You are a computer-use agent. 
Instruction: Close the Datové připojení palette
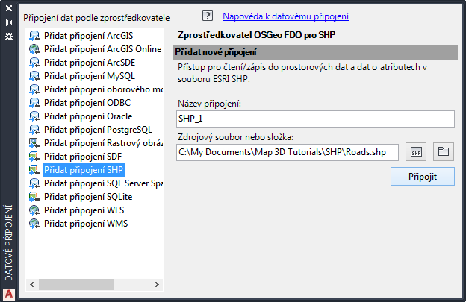pos(9,8)
